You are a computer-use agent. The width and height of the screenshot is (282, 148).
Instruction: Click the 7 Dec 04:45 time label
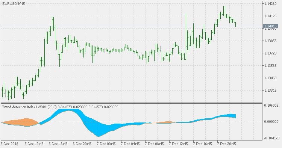point(130,144)
